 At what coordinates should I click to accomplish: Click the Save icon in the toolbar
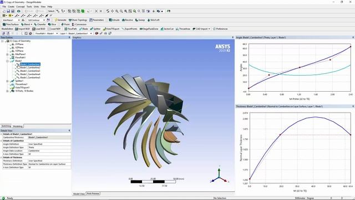pyautogui.click(x=8, y=11)
